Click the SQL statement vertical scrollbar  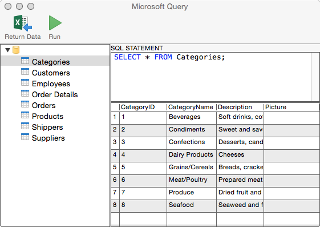coord(315,77)
